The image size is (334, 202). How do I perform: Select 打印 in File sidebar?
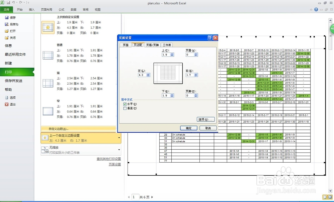17,72
